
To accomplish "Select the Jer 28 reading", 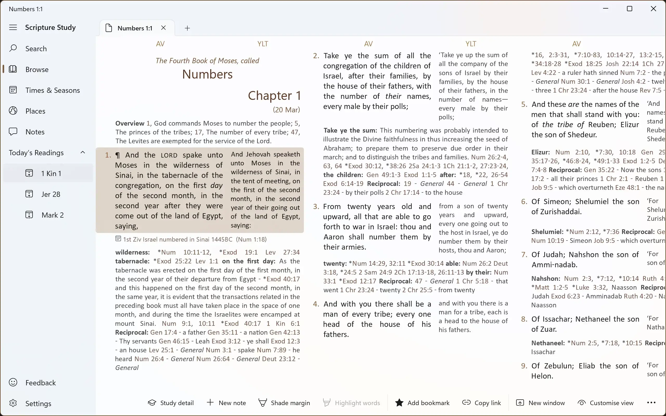I will click(51, 194).
